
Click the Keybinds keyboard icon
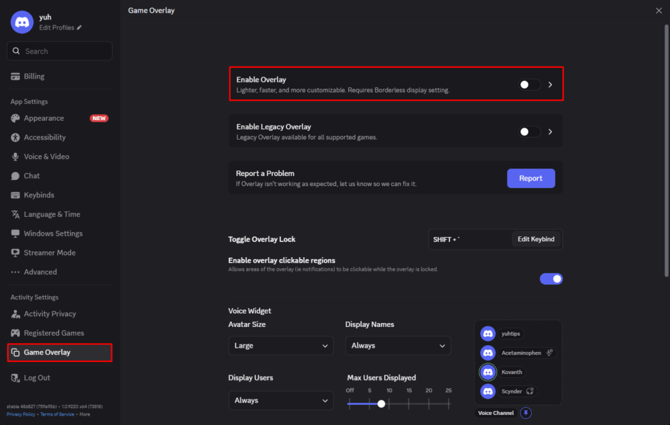pyautogui.click(x=16, y=195)
